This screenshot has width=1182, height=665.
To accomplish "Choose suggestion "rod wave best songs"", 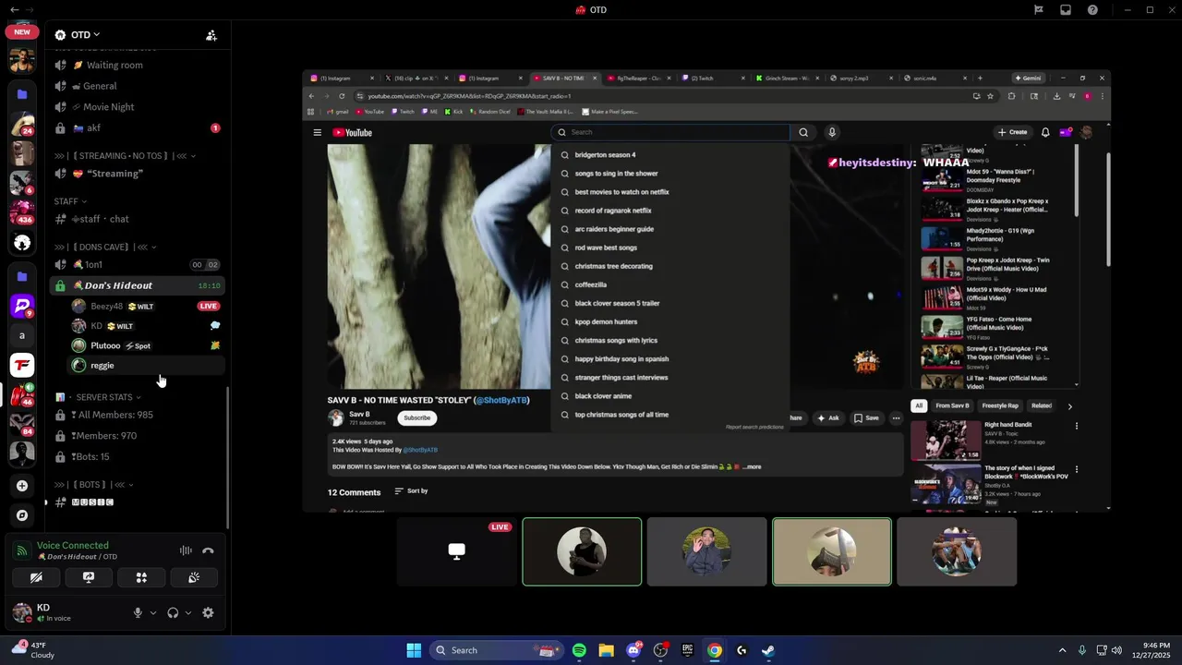I will click(670, 248).
